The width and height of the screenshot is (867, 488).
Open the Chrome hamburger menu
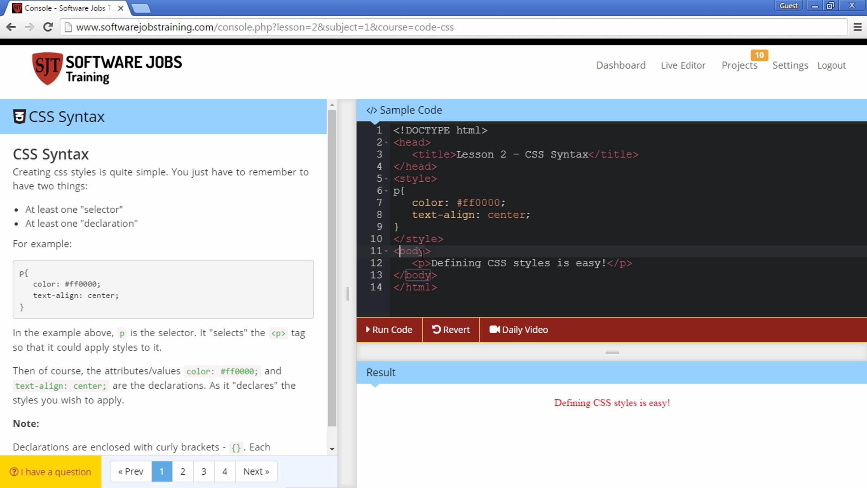pos(858,27)
